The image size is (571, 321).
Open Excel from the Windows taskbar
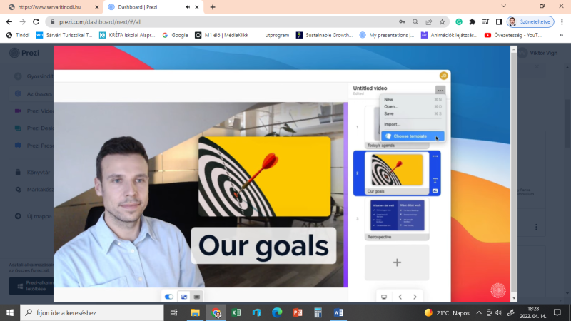coord(236,312)
